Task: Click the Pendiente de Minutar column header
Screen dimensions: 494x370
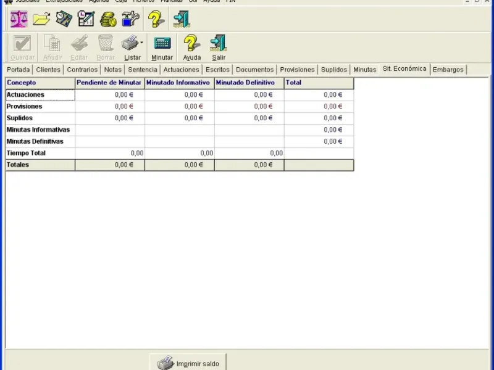Action: coord(110,83)
